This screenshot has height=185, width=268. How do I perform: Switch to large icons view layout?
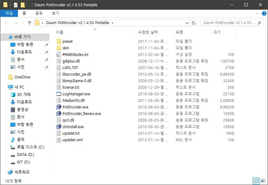pos(263,181)
